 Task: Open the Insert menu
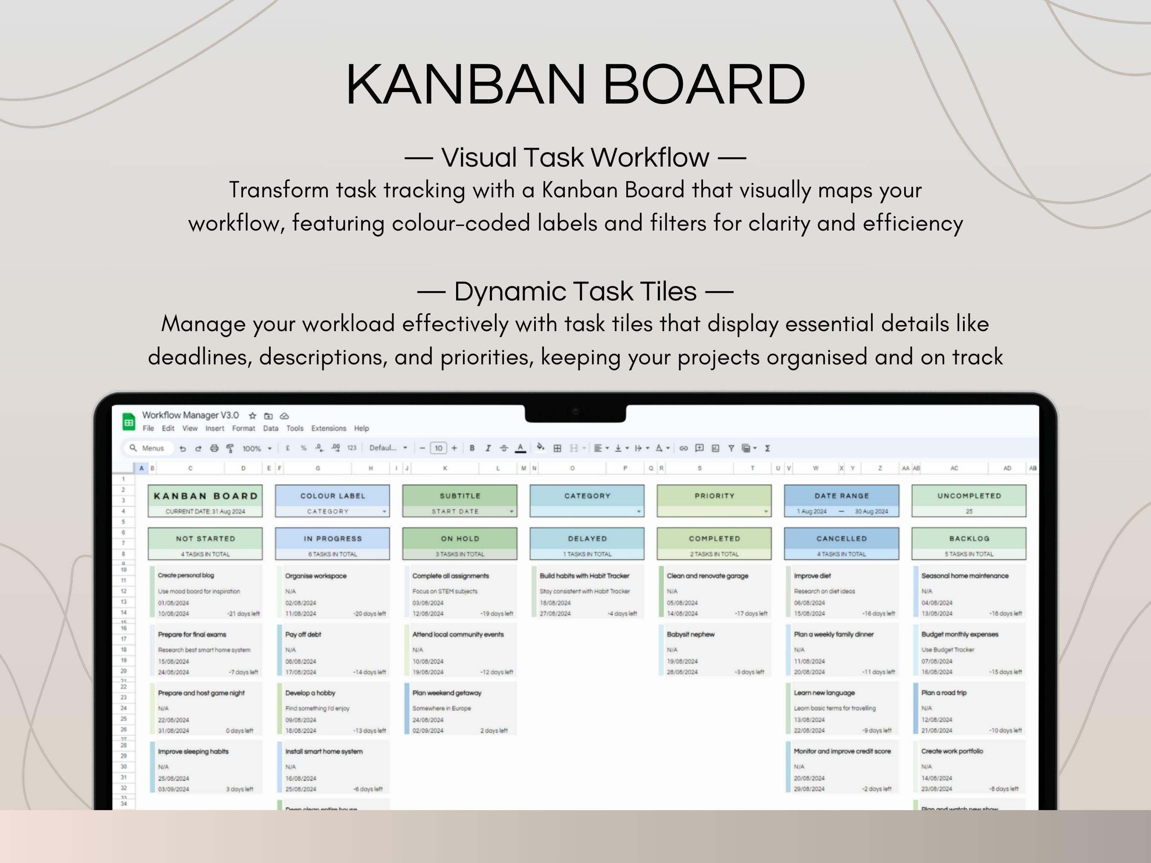(214, 429)
